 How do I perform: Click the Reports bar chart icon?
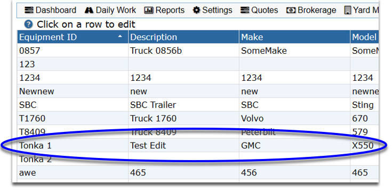pyautogui.click(x=149, y=10)
